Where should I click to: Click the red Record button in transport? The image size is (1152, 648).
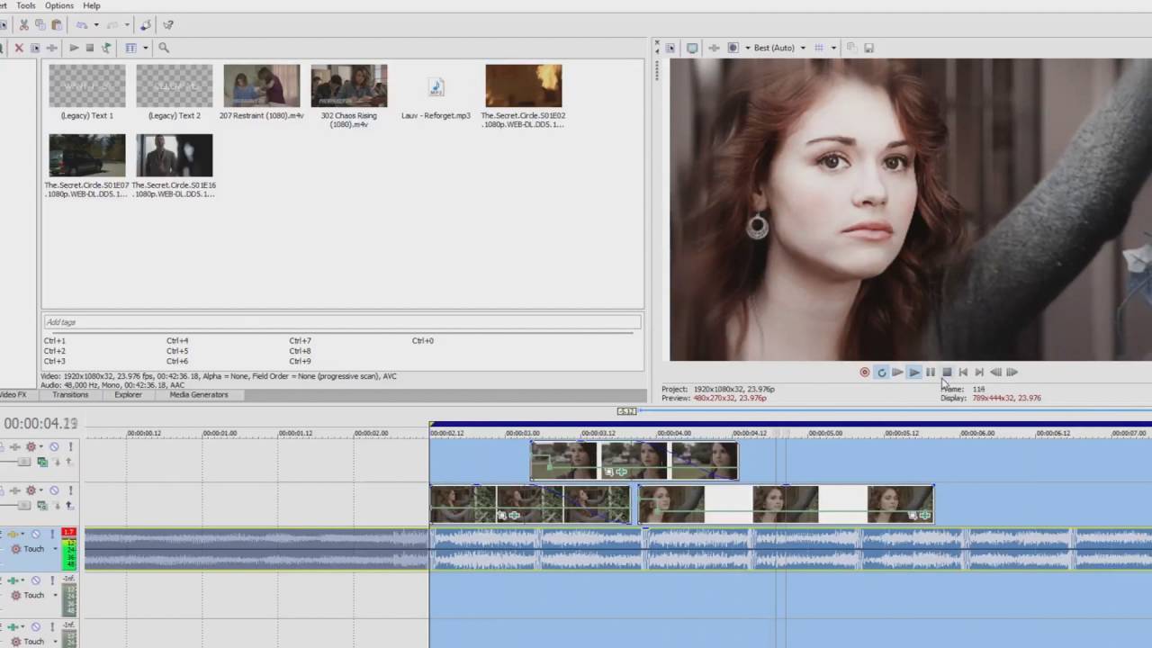pyautogui.click(x=864, y=372)
